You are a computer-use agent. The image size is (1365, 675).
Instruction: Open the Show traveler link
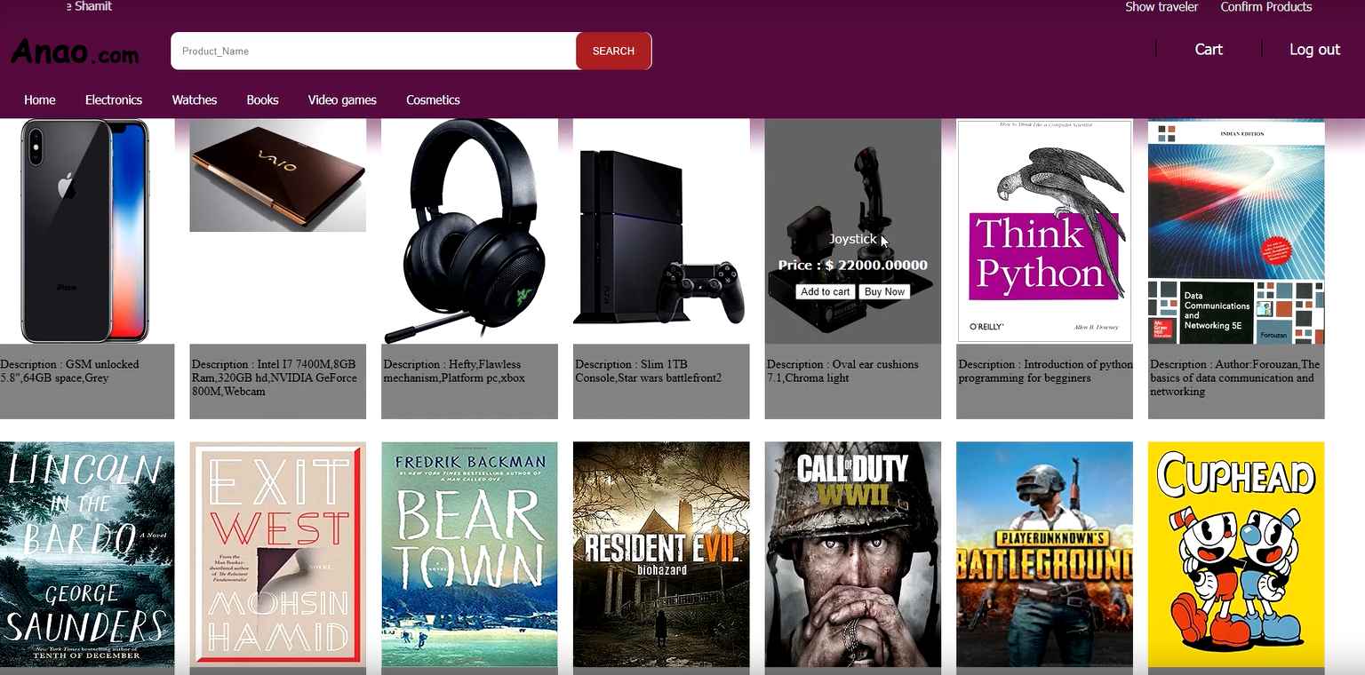(1161, 7)
